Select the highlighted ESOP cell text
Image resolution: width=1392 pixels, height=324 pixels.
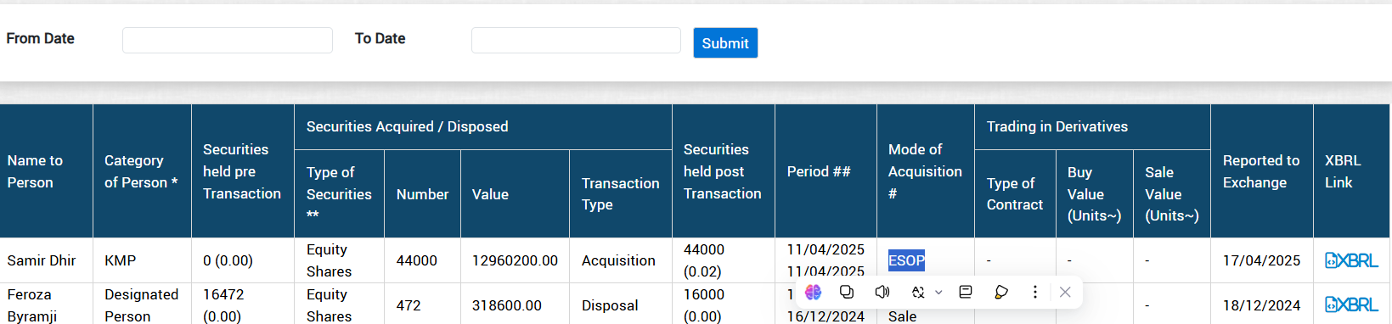point(906,260)
